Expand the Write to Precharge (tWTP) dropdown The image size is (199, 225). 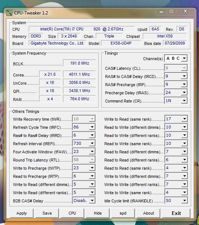(x=83, y=168)
